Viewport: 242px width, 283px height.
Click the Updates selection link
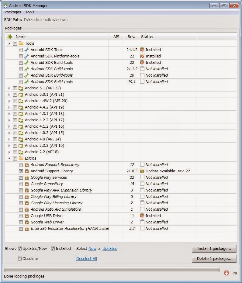coord(110,249)
